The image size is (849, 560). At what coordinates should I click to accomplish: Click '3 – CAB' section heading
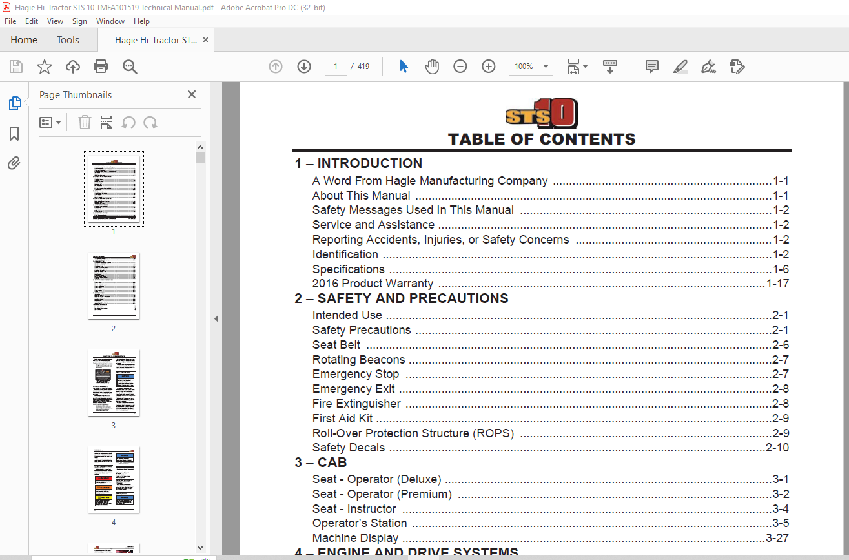click(x=321, y=462)
